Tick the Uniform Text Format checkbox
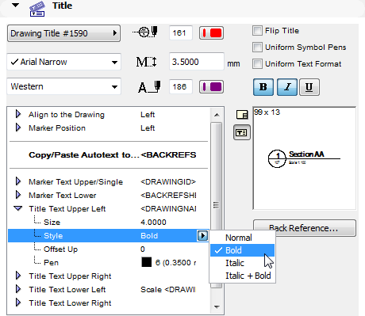365x316 pixels. [x=257, y=64]
